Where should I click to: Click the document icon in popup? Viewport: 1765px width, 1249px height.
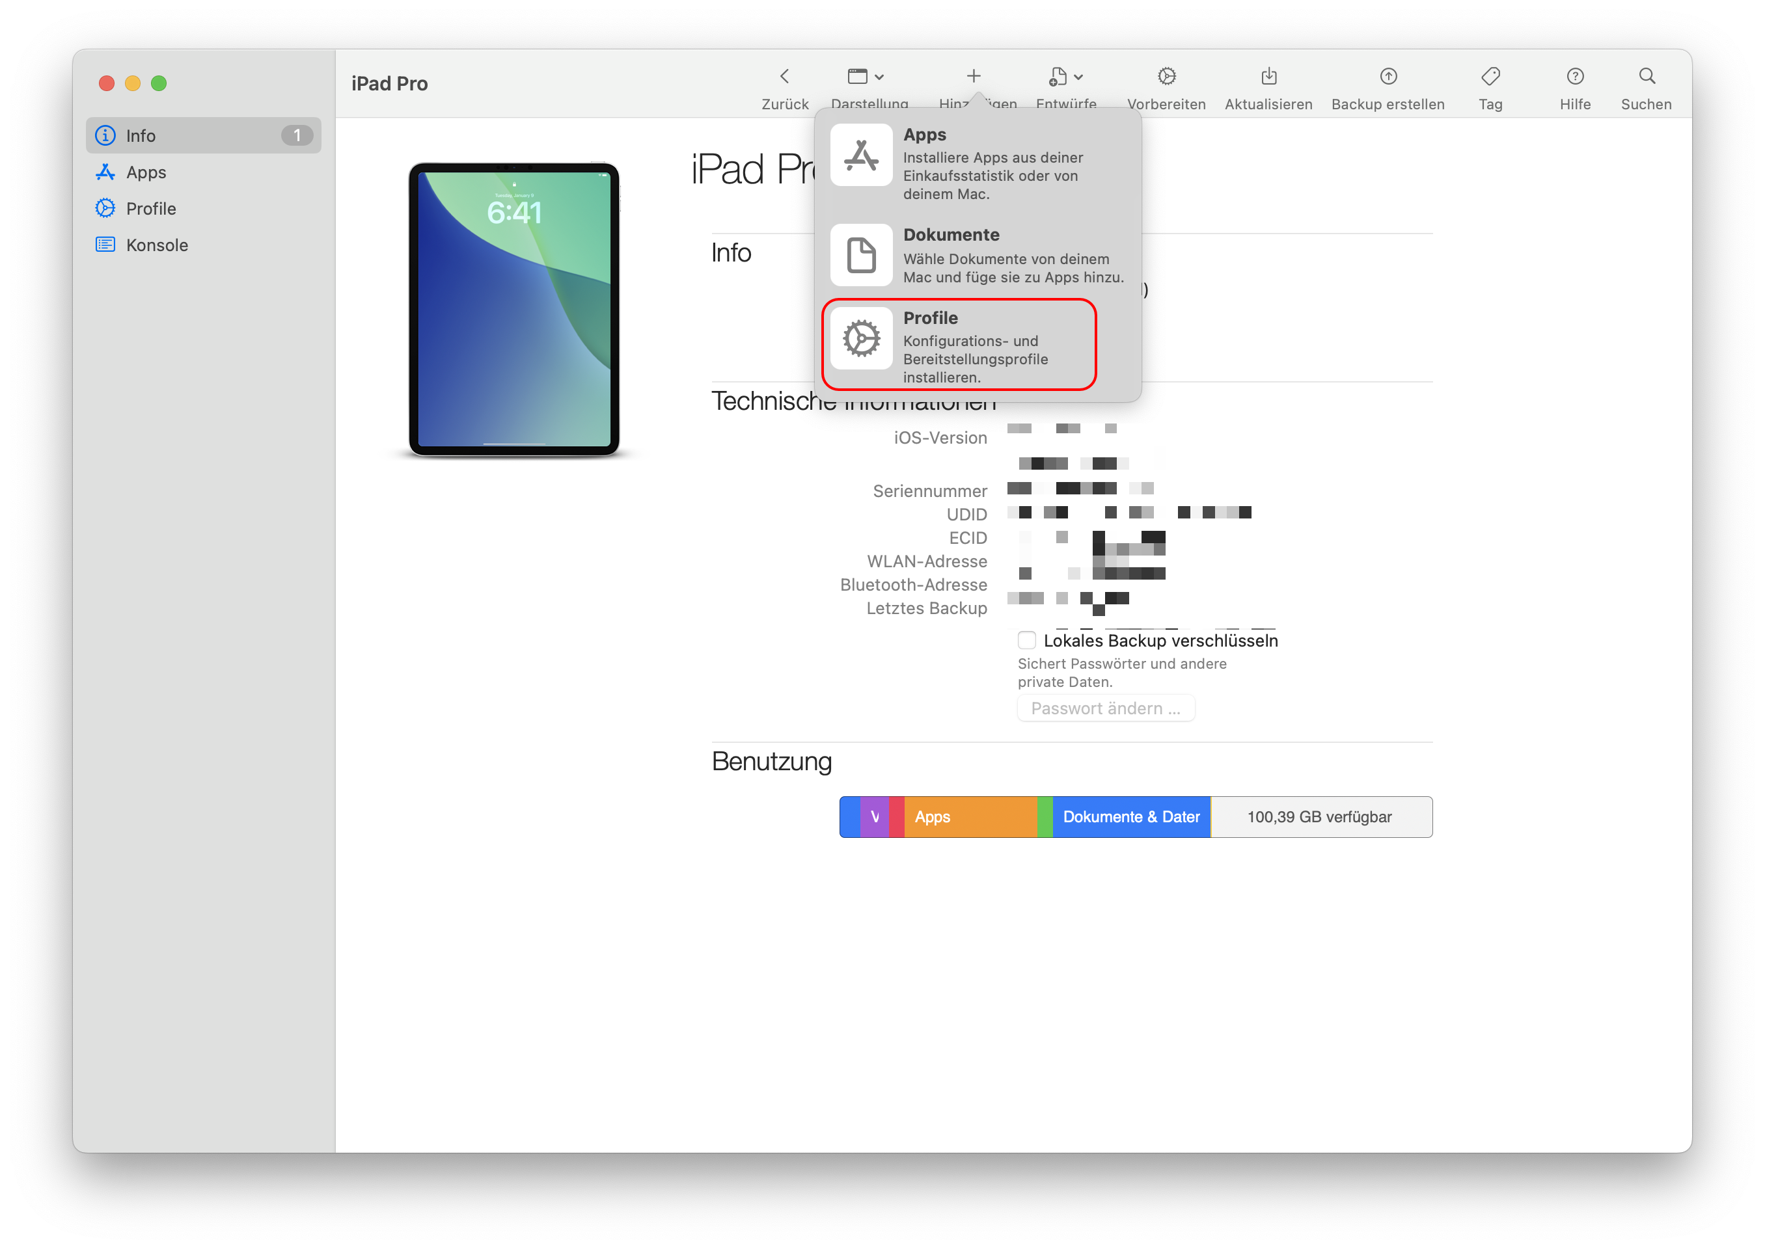(x=861, y=256)
